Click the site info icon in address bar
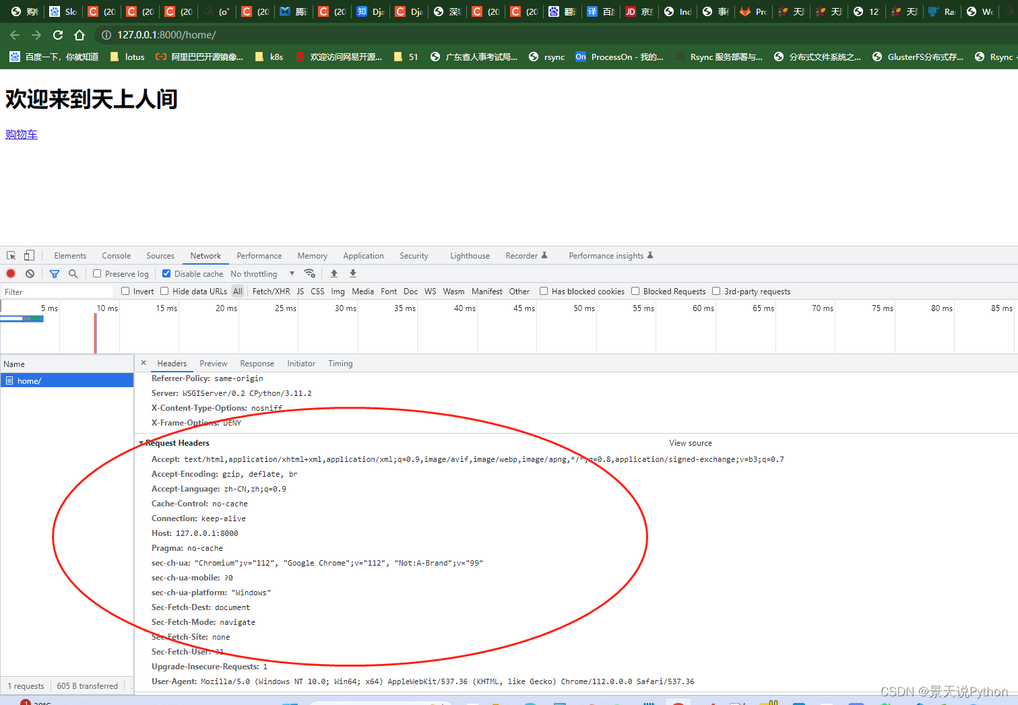This screenshot has height=705, width=1018. point(106,35)
